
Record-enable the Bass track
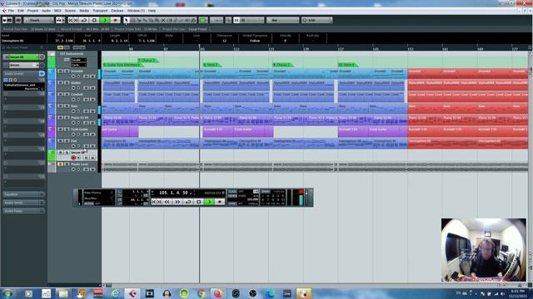pos(73,111)
